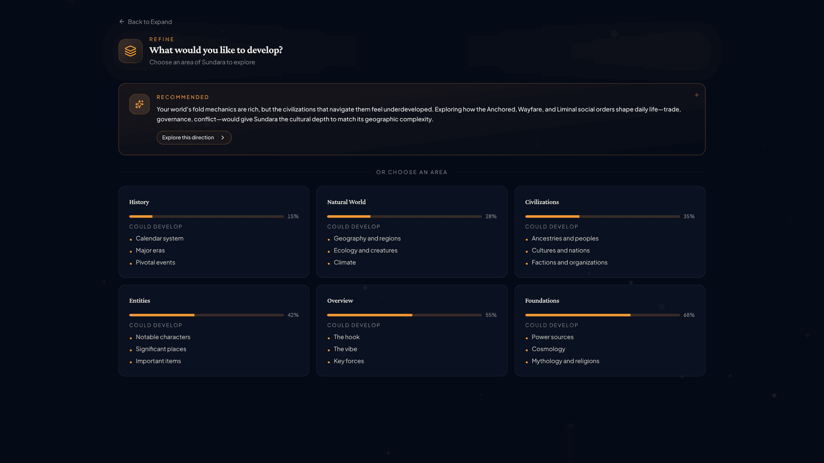Select the Natural World area card

(412, 231)
